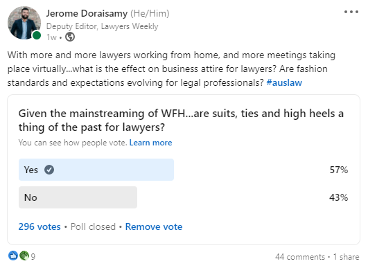Image resolution: width=368 pixels, height=268 pixels.
Task: View the 296 votes list
Action: tap(40, 226)
